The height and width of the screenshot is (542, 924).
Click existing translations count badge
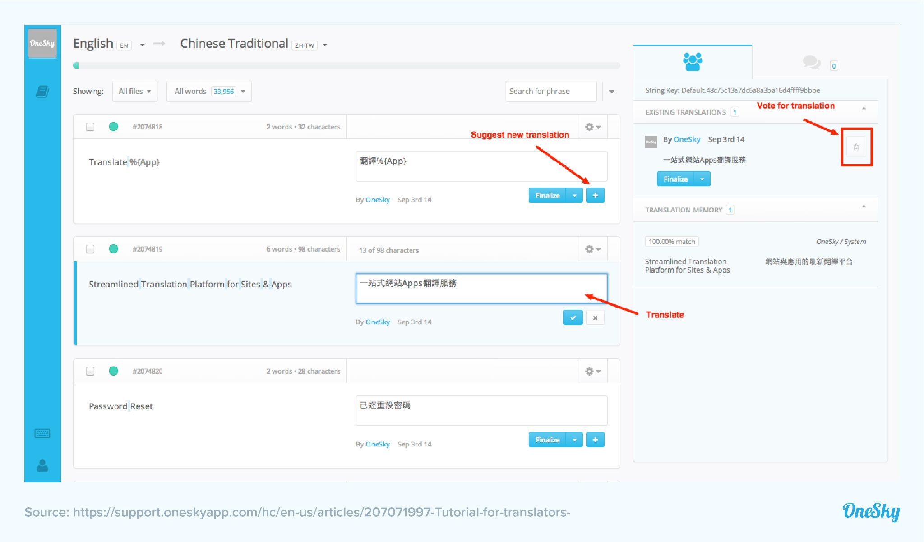[735, 112]
